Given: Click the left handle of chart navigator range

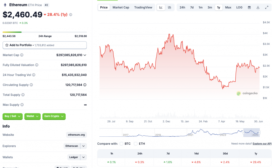Looking at the screenshot, I should pos(244,133).
